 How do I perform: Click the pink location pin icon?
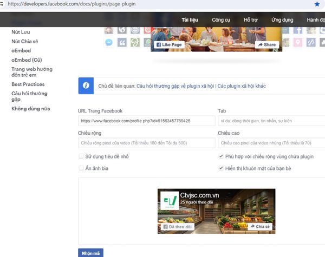click(297, 42)
